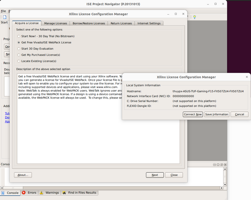Switch to the Errors tab
251x200 pixels.
(30, 193)
